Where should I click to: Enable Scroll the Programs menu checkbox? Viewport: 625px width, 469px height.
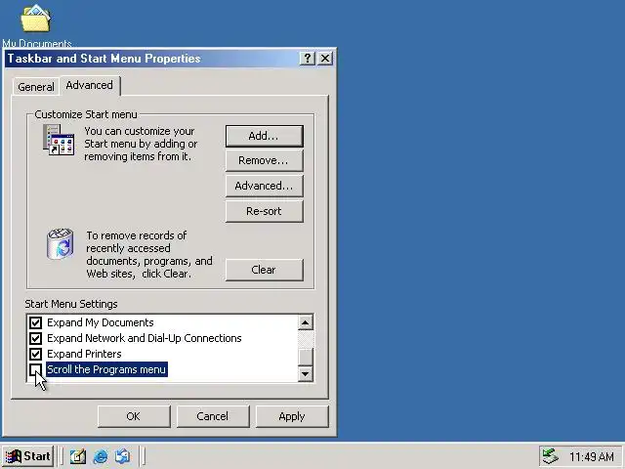(x=35, y=369)
